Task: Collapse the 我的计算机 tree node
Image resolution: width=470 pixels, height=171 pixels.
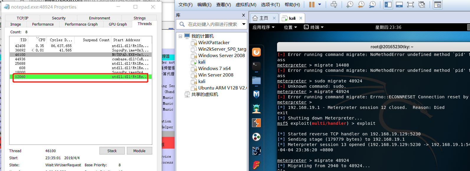Action: pos(180,36)
